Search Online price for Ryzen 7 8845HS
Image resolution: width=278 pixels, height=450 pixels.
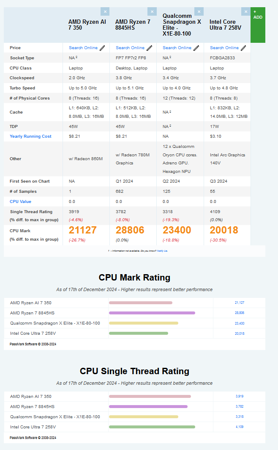point(130,47)
